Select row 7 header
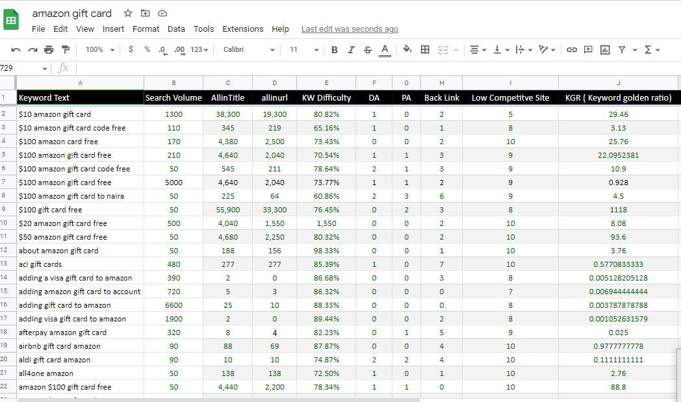The width and height of the screenshot is (681, 402). click(x=7, y=182)
